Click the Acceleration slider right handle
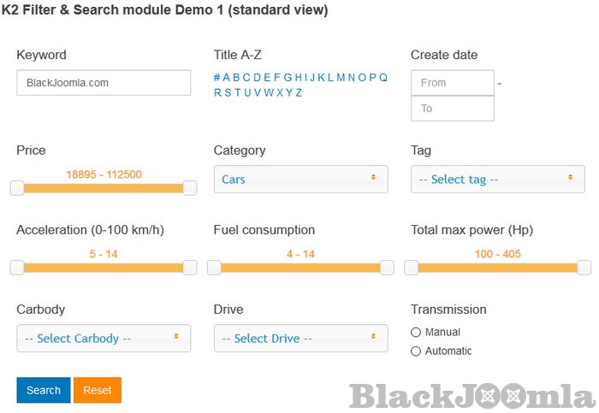Viewport: 599px width, 413px height. [x=190, y=268]
